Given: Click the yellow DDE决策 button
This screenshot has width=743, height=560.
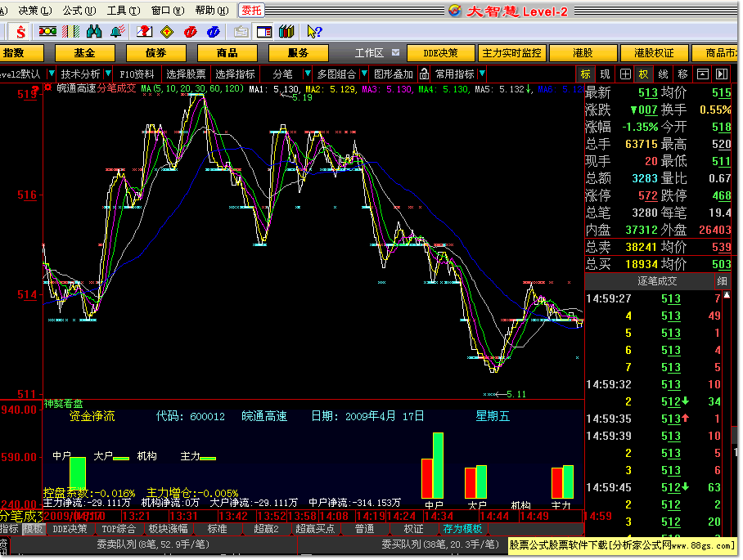Looking at the screenshot, I should [x=441, y=53].
